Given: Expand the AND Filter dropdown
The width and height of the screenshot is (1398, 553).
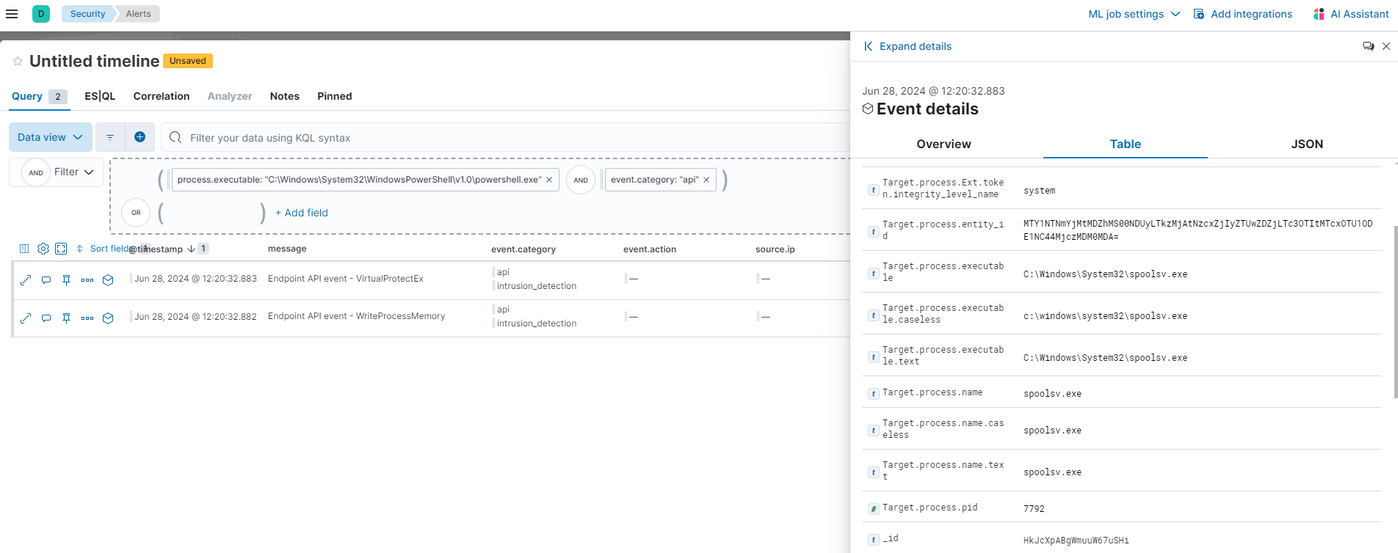Looking at the screenshot, I should pos(73,172).
